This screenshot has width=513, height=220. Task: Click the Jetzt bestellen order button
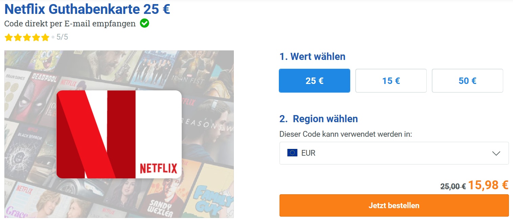[394, 205]
